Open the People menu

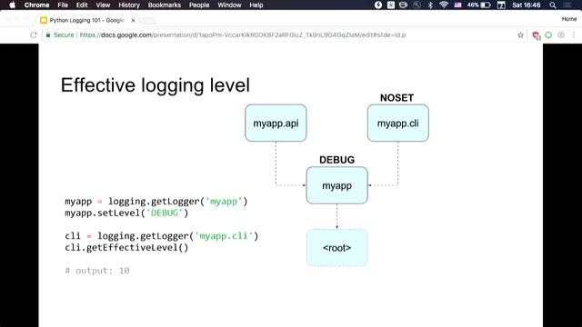(x=199, y=5)
